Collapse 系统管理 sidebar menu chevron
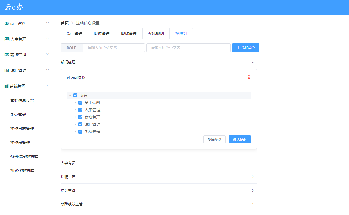Screen dimensions: 349x215 48,86
